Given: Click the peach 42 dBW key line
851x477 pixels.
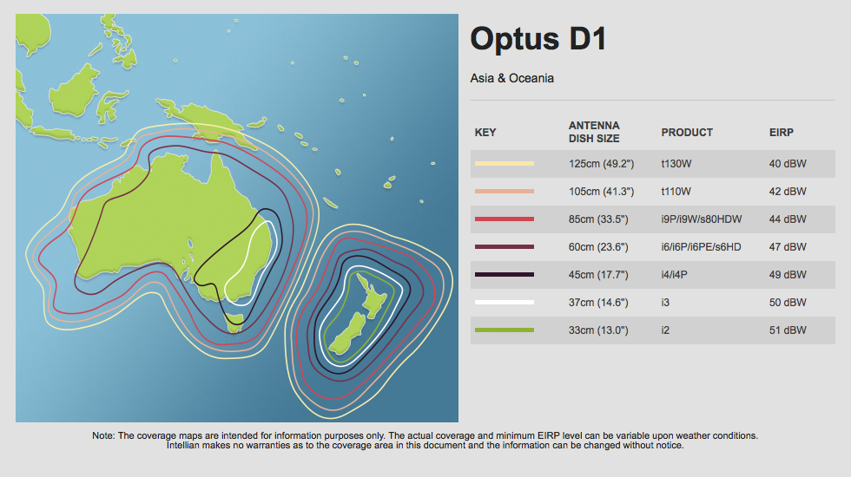Looking at the screenshot, I should coord(504,192).
